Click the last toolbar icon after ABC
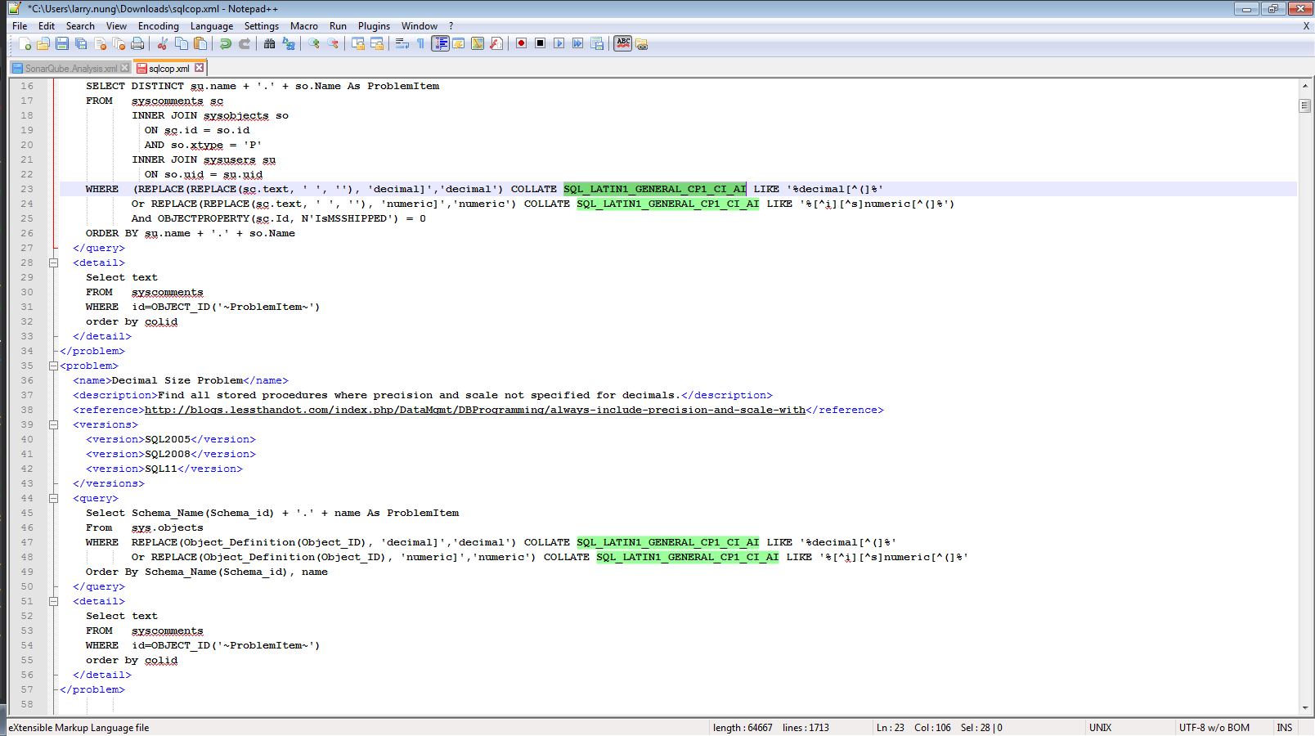This screenshot has width=1315, height=736. click(642, 43)
